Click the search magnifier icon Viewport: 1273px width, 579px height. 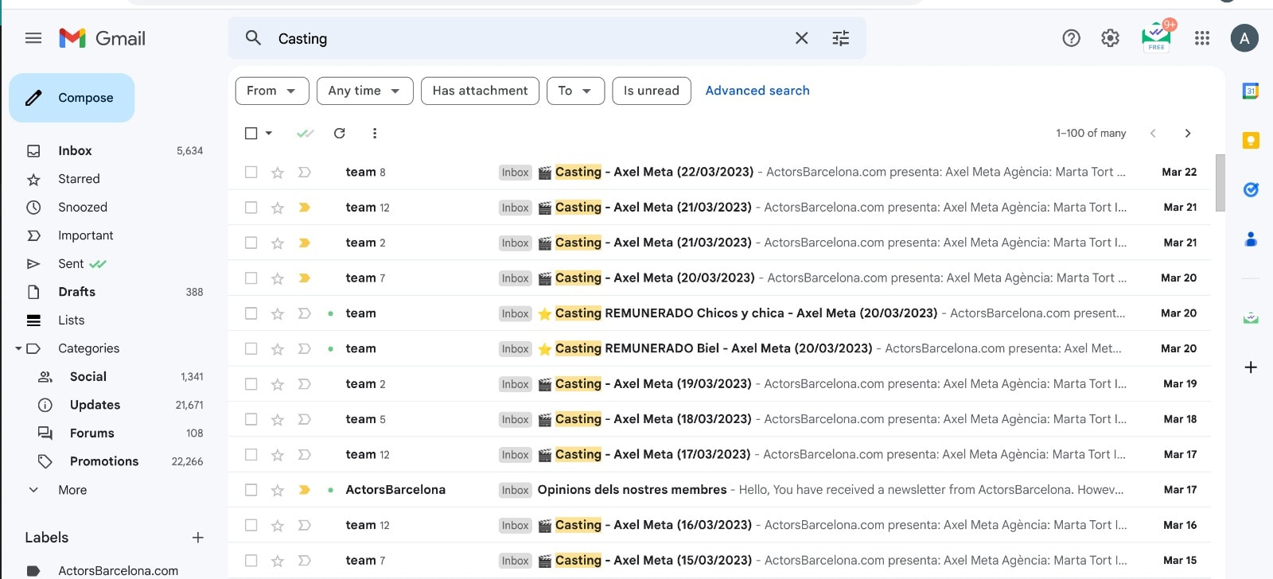(x=253, y=38)
